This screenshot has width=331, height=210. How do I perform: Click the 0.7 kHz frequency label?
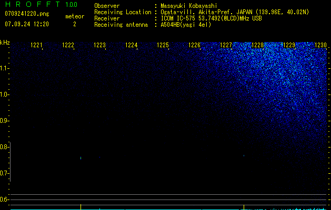click(4, 173)
